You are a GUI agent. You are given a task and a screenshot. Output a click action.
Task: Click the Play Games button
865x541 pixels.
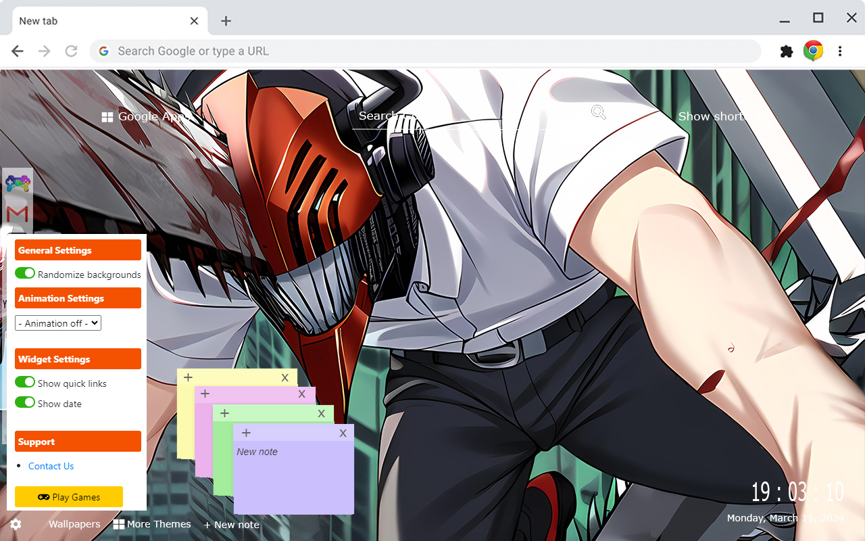pos(68,496)
